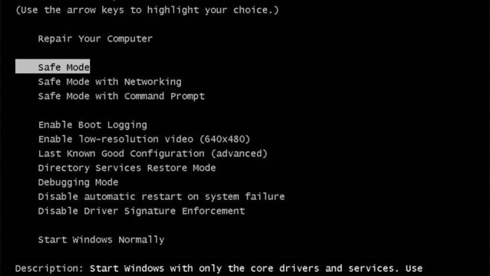Click the arrow keys instruction line
Image resolution: width=490 pixels, height=276 pixels.
(147, 10)
